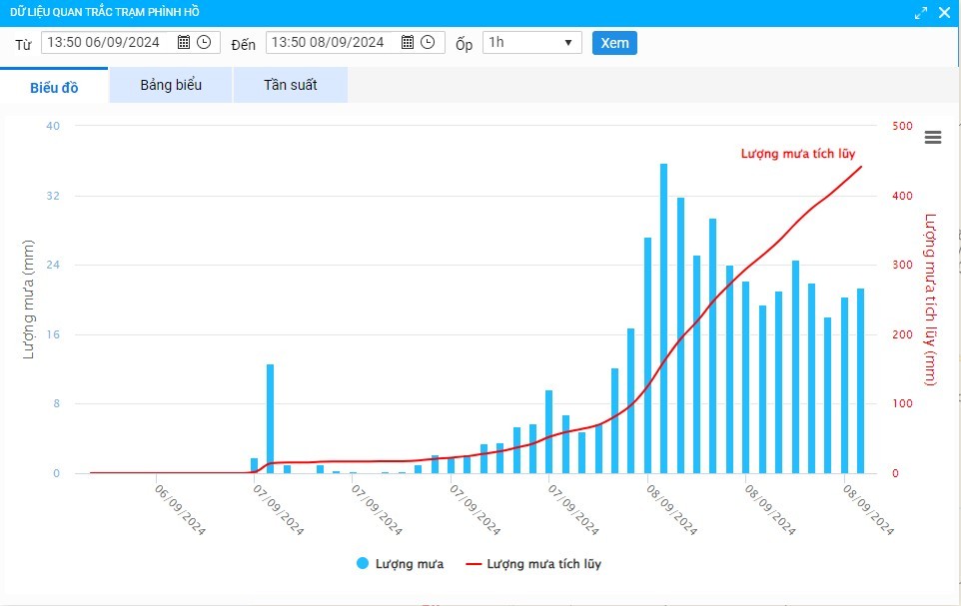961x606 pixels.
Task: Switch to the Bảng biểu tab
Action: 171,85
